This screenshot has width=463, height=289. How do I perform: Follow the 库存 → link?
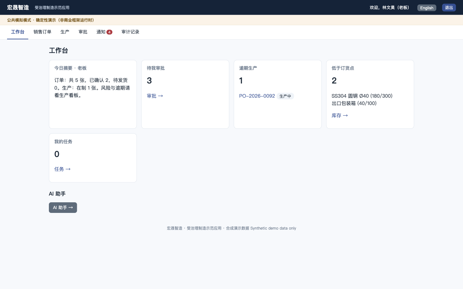[x=340, y=116]
